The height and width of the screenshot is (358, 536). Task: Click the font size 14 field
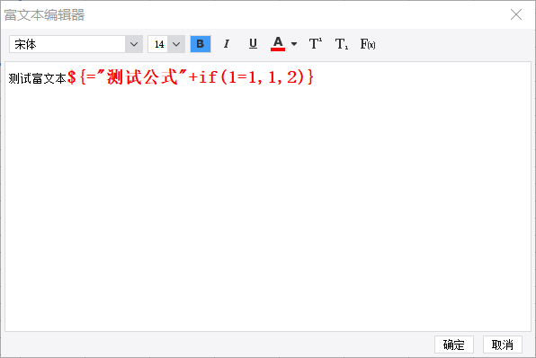(158, 44)
